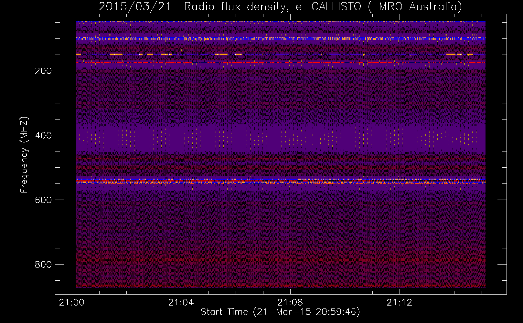Click the 21:00 time axis label

coord(72,303)
